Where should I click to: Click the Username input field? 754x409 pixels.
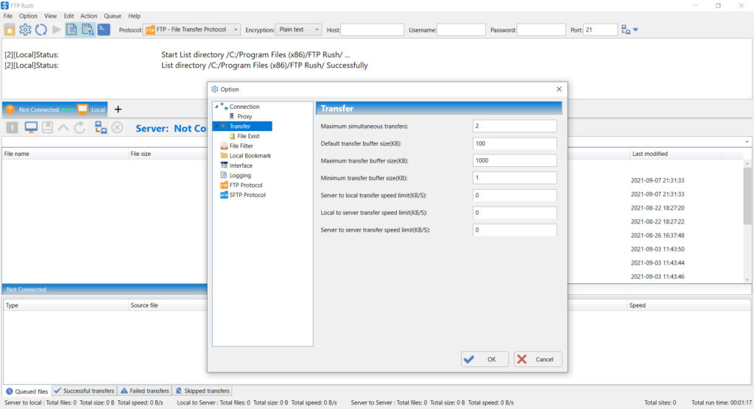[461, 30]
